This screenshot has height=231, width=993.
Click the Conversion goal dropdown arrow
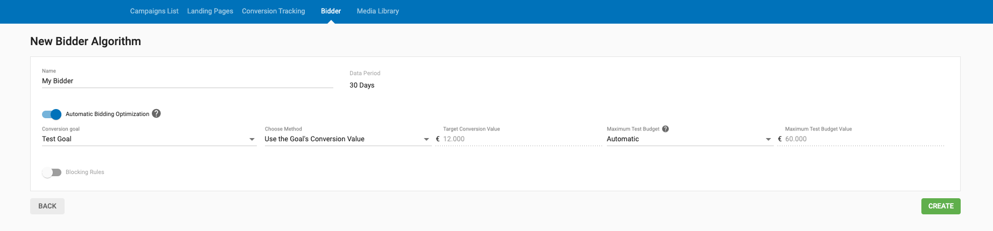(x=252, y=140)
